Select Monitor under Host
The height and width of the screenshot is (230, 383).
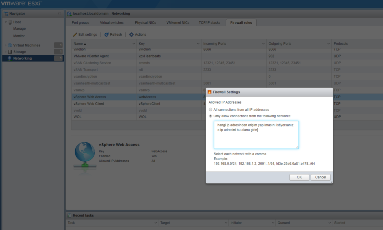19,36
